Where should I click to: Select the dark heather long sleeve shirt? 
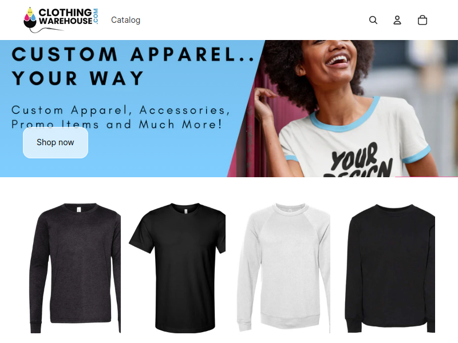tap(75, 268)
